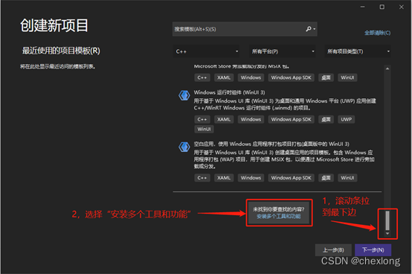This screenshot has width=412, height=274.
Task: Click the 桌面 tag under Windows 运行时组件
Action: (326, 119)
